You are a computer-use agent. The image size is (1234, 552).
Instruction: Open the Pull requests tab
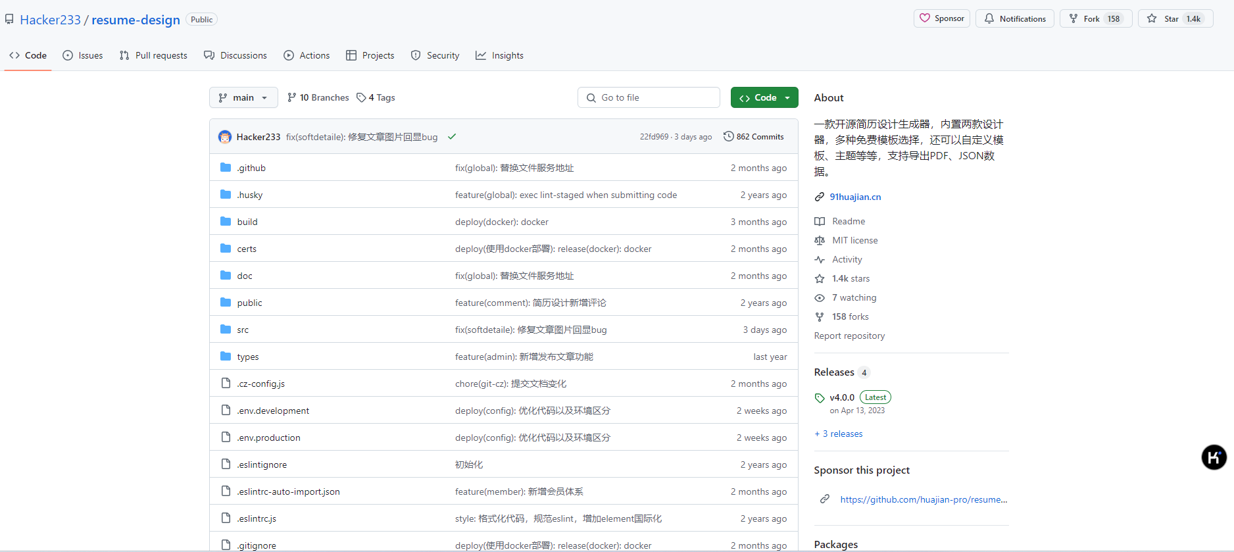(153, 55)
